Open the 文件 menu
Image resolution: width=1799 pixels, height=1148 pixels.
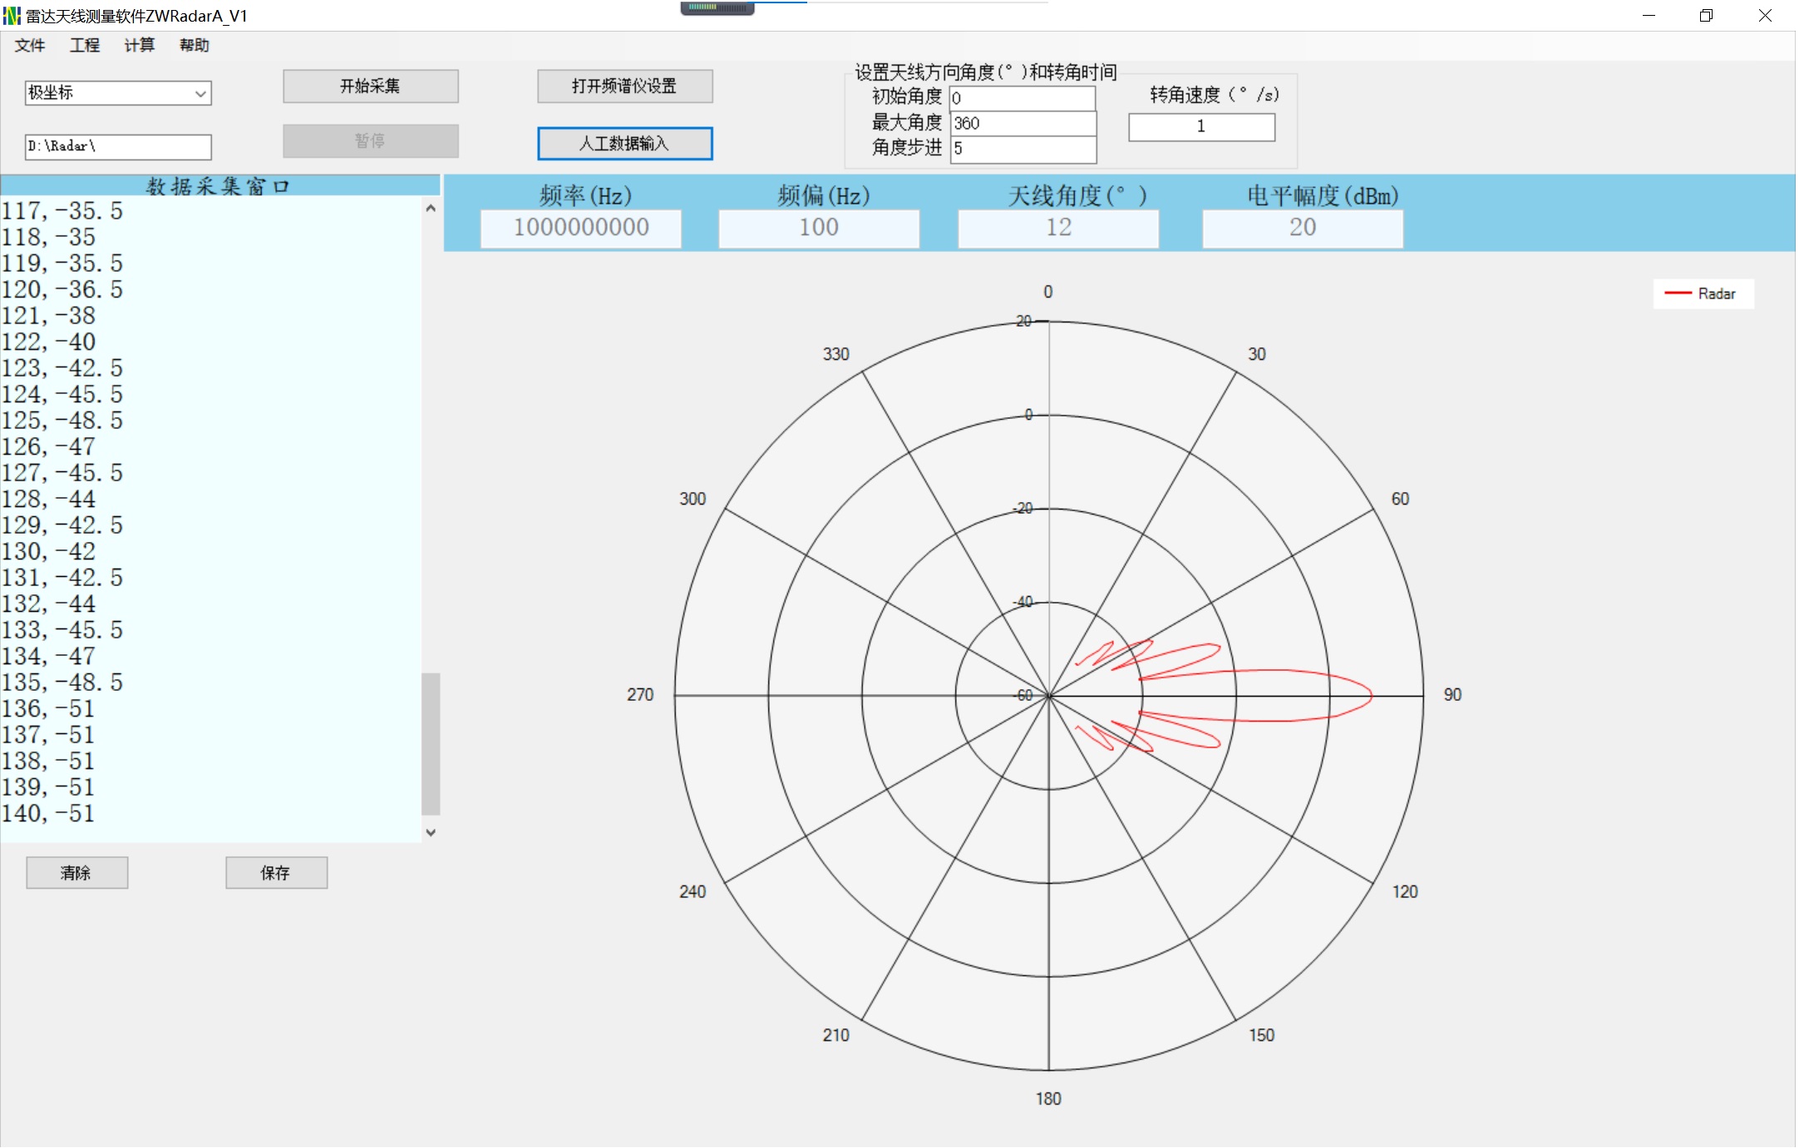(30, 46)
